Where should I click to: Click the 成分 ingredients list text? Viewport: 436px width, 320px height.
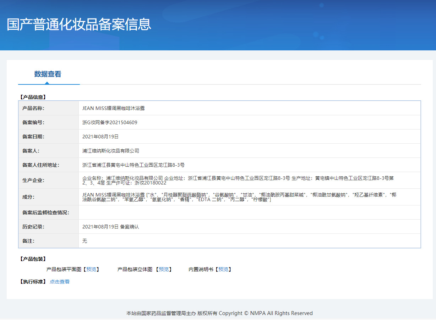pyautogui.click(x=239, y=197)
